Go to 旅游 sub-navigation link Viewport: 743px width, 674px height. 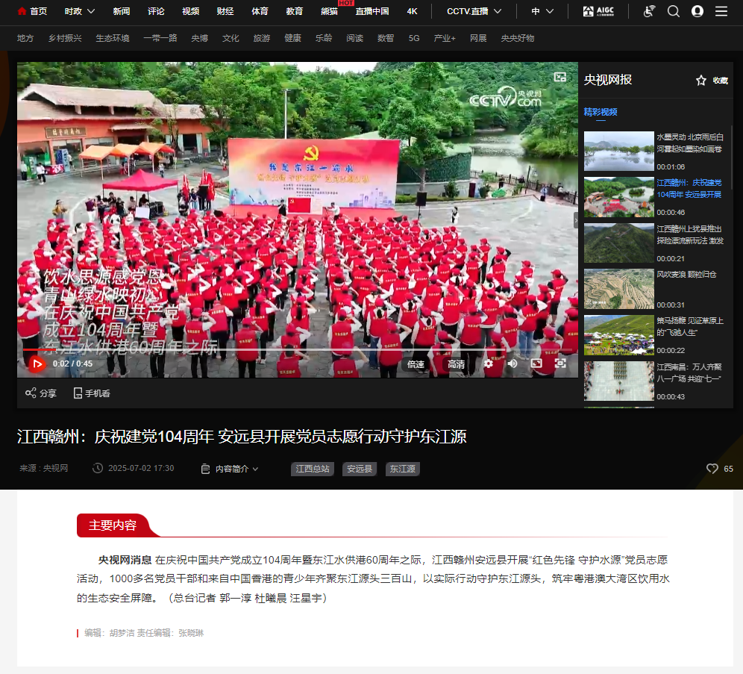pyautogui.click(x=262, y=38)
